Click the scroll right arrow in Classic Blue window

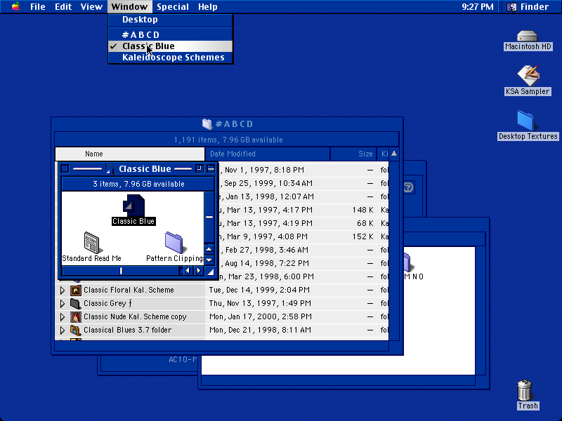click(x=199, y=271)
